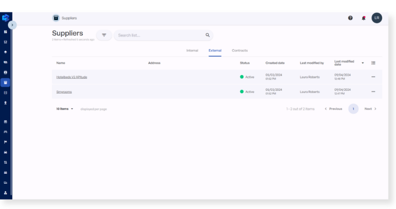
Task: Select page 1 in pagination
Action: (353, 109)
